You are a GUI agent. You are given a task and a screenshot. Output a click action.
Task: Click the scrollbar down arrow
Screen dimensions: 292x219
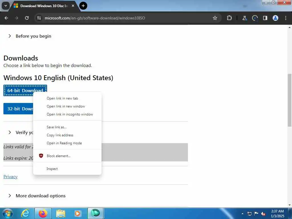coord(289,205)
